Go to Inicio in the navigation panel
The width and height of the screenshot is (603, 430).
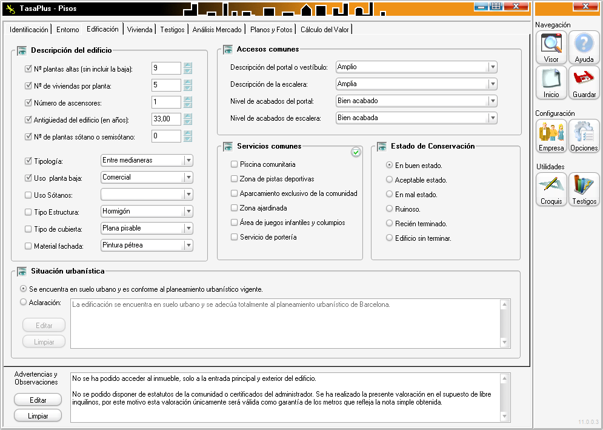pyautogui.click(x=551, y=82)
